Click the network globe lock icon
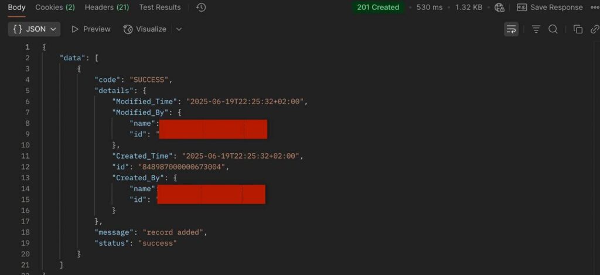 499,7
